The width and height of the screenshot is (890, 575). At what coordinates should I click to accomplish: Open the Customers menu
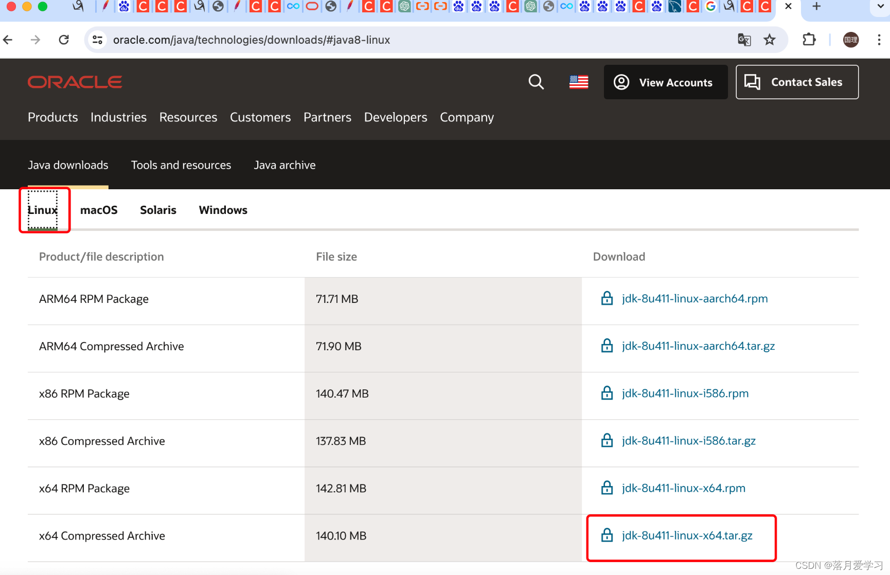[260, 117]
